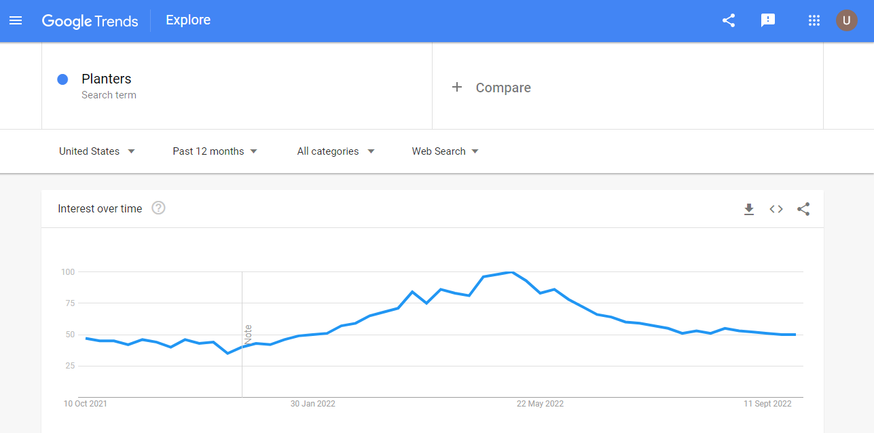Open help for Interest over time

(158, 208)
